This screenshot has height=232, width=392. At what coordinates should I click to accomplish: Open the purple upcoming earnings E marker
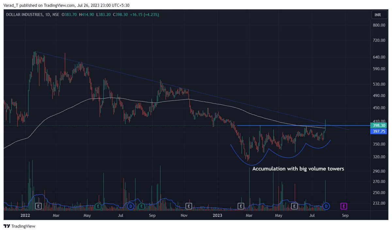click(x=344, y=206)
